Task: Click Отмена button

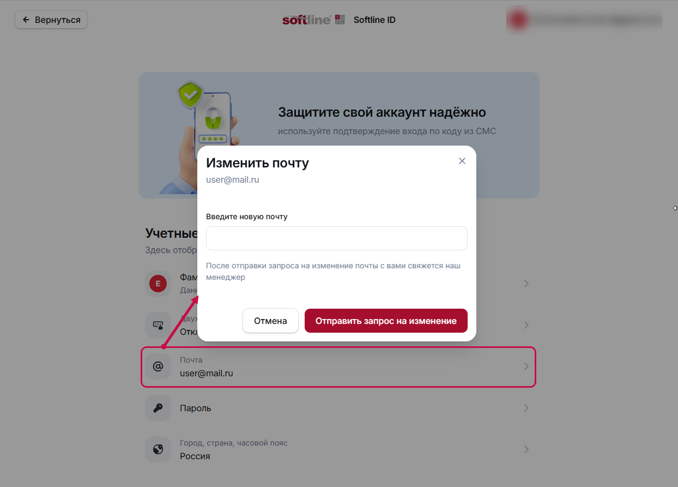Action: click(x=270, y=321)
